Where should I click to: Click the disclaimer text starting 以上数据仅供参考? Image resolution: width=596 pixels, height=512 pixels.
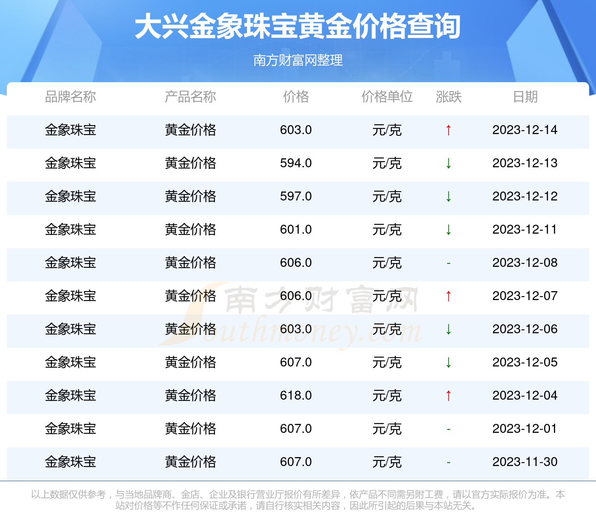tap(298, 500)
